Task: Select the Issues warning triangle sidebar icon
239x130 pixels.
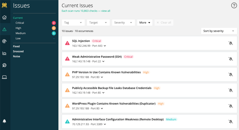Action: point(4,29)
